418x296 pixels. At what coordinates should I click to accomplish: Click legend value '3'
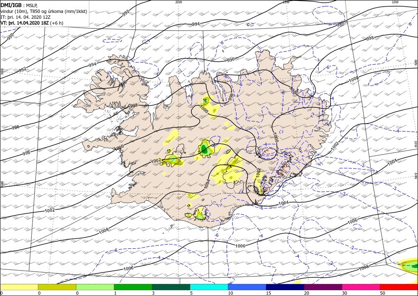pyautogui.click(x=153, y=293)
